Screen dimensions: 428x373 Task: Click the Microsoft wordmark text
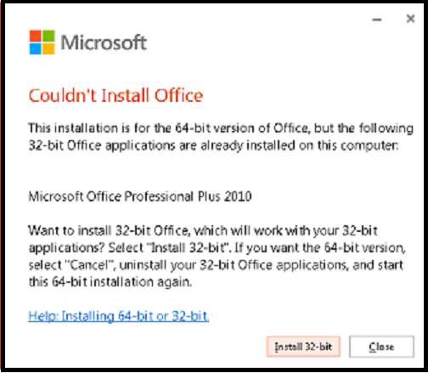point(104,42)
